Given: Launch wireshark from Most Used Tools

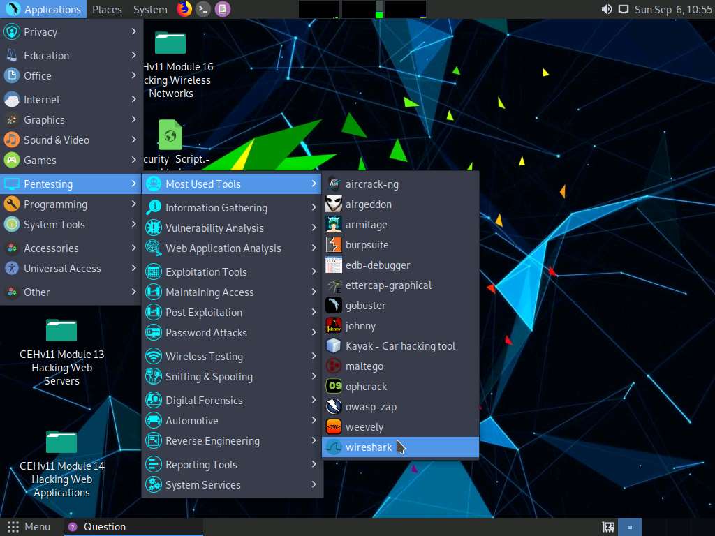Looking at the screenshot, I should [369, 447].
